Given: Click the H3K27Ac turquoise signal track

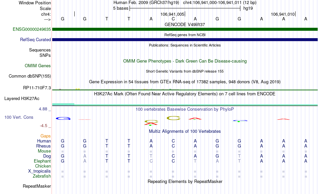Looking at the screenshot, I should [185, 105].
